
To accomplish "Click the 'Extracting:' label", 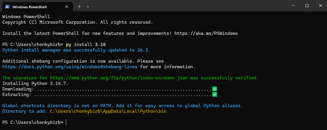I will 17,95.
